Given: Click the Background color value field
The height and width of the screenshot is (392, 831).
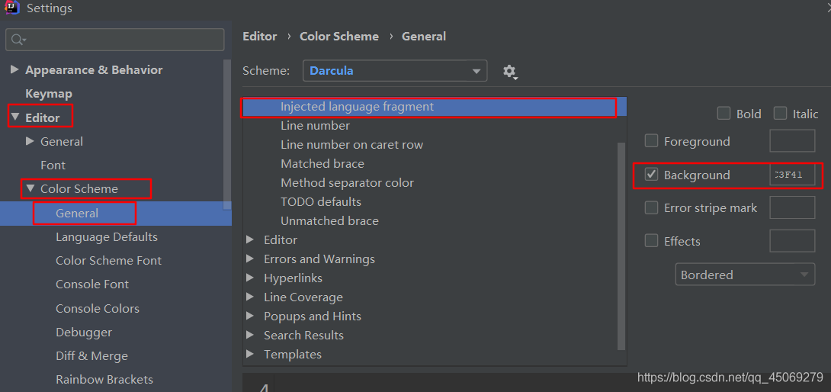Looking at the screenshot, I should click(x=792, y=175).
